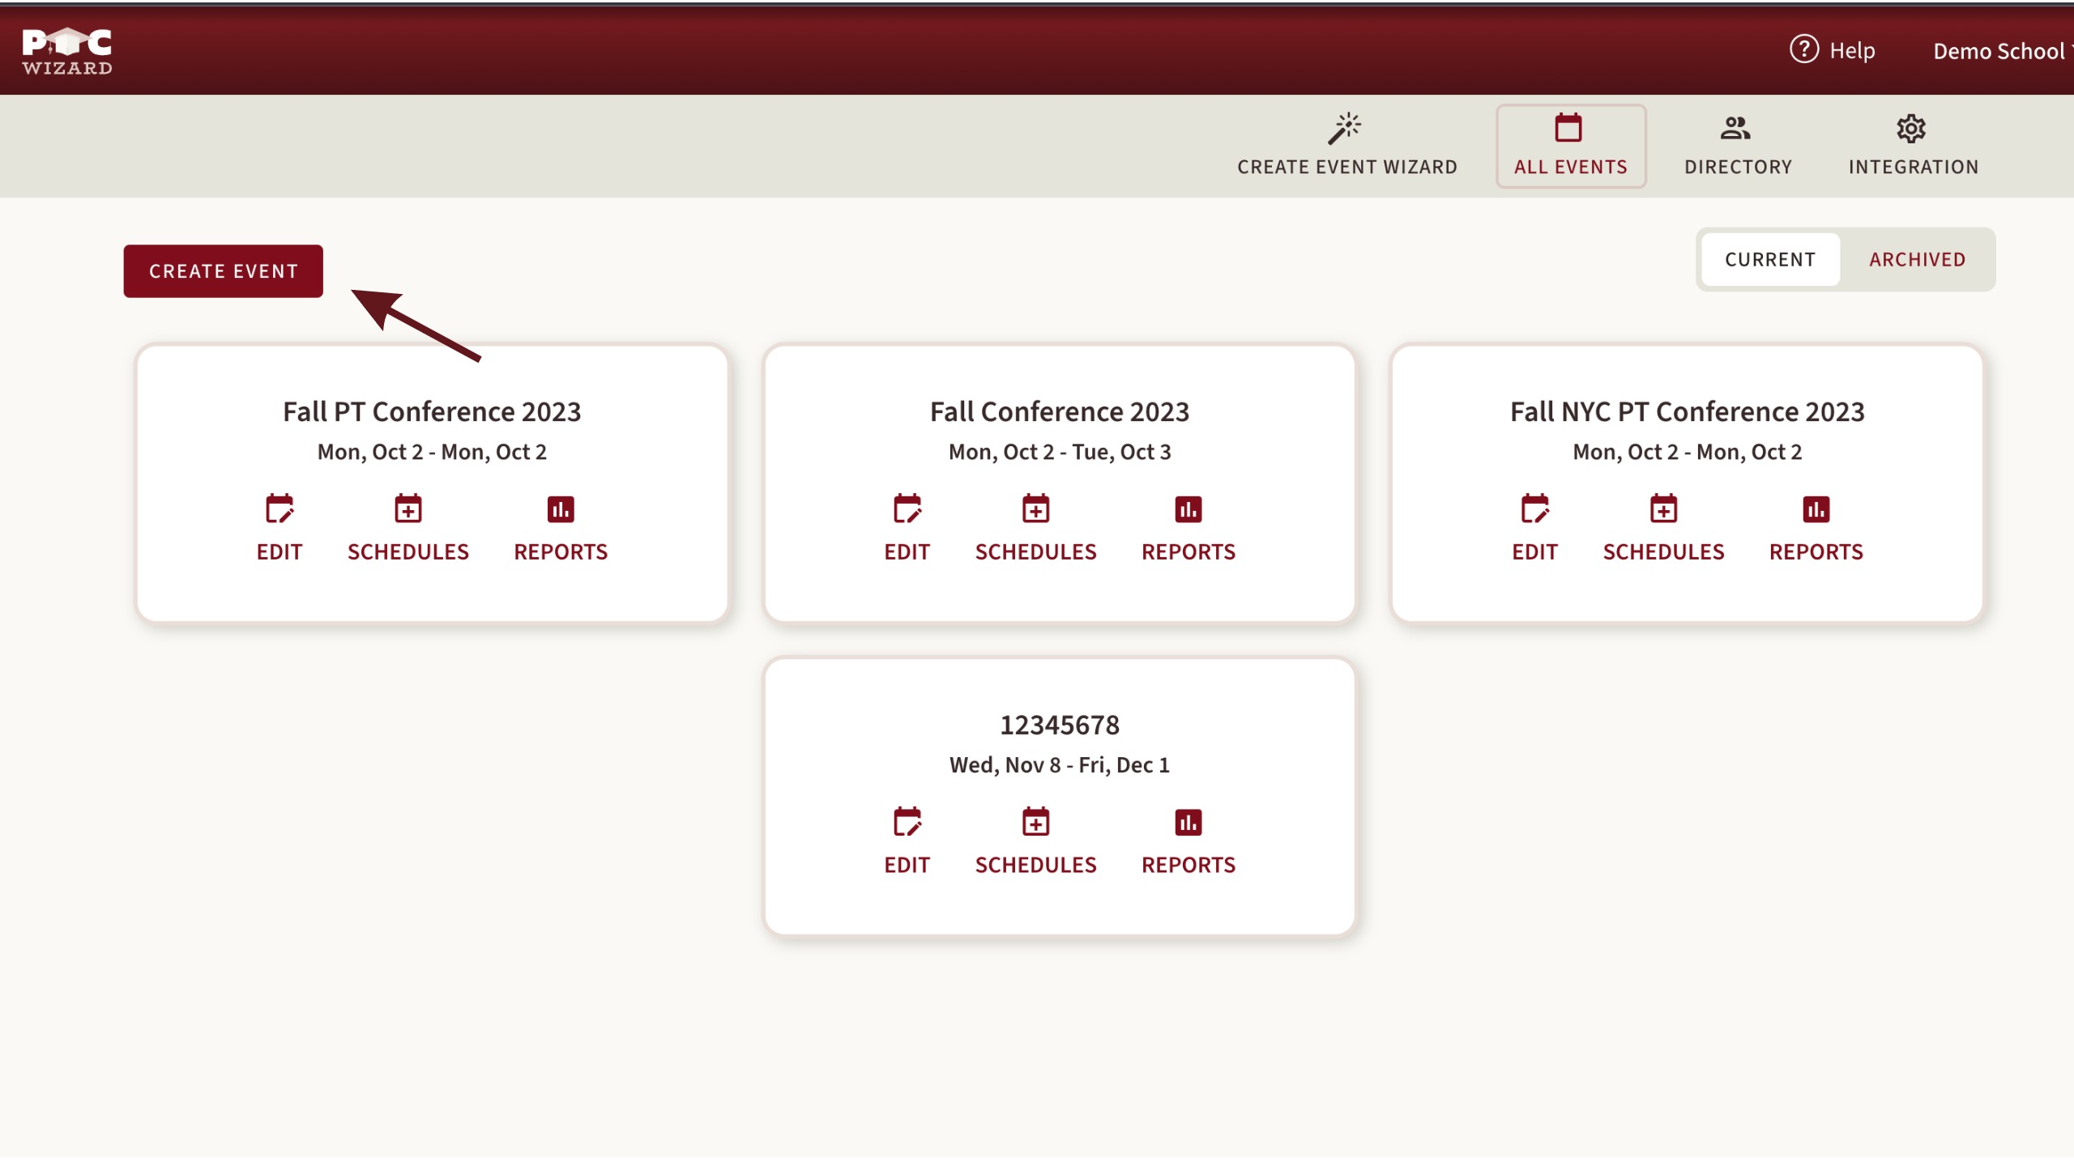
Task: Go to the Directory tab label
Action: (x=1738, y=167)
